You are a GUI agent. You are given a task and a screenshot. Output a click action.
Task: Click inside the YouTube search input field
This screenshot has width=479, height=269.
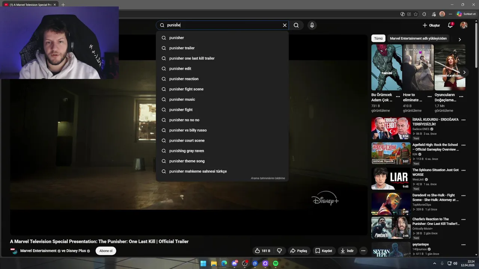point(223,25)
